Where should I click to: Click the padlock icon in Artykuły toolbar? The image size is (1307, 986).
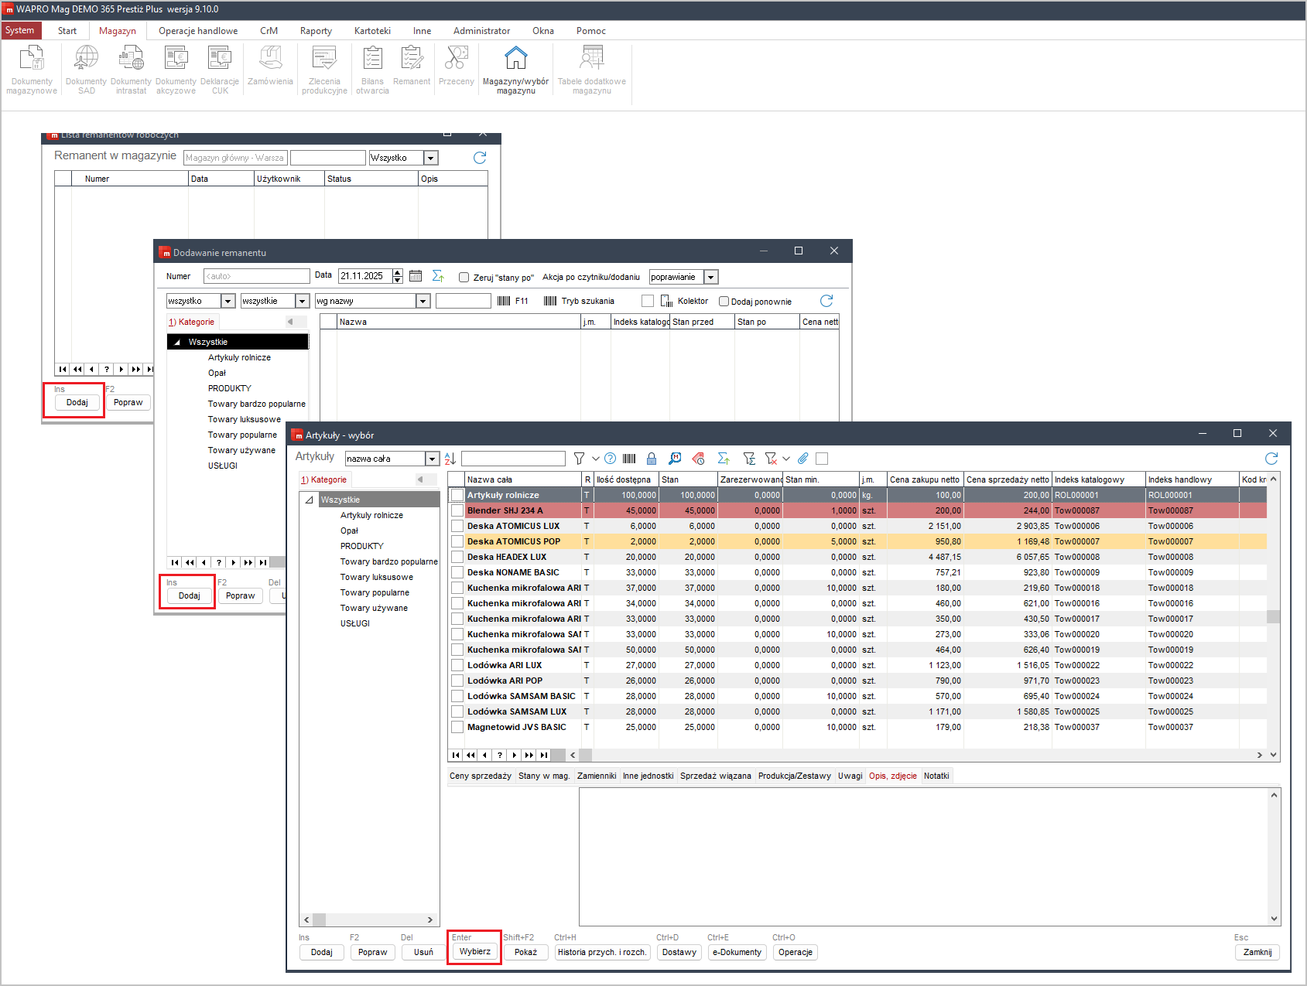coord(652,459)
